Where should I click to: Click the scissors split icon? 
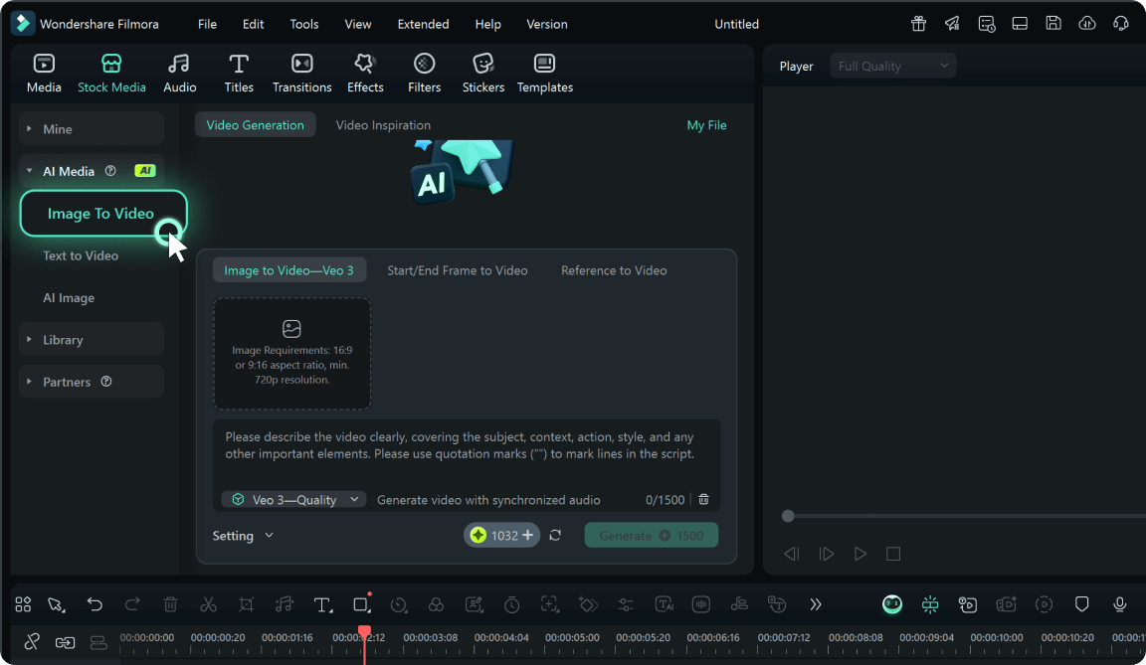tap(208, 604)
